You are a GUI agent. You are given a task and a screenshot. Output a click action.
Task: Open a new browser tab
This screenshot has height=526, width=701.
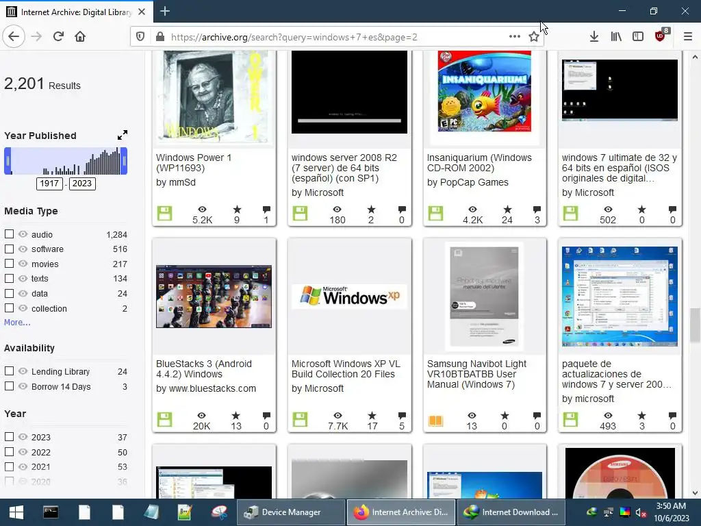pos(164,11)
